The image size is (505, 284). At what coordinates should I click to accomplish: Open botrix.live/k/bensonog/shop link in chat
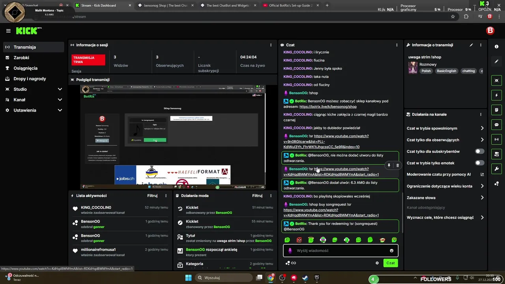328,106
